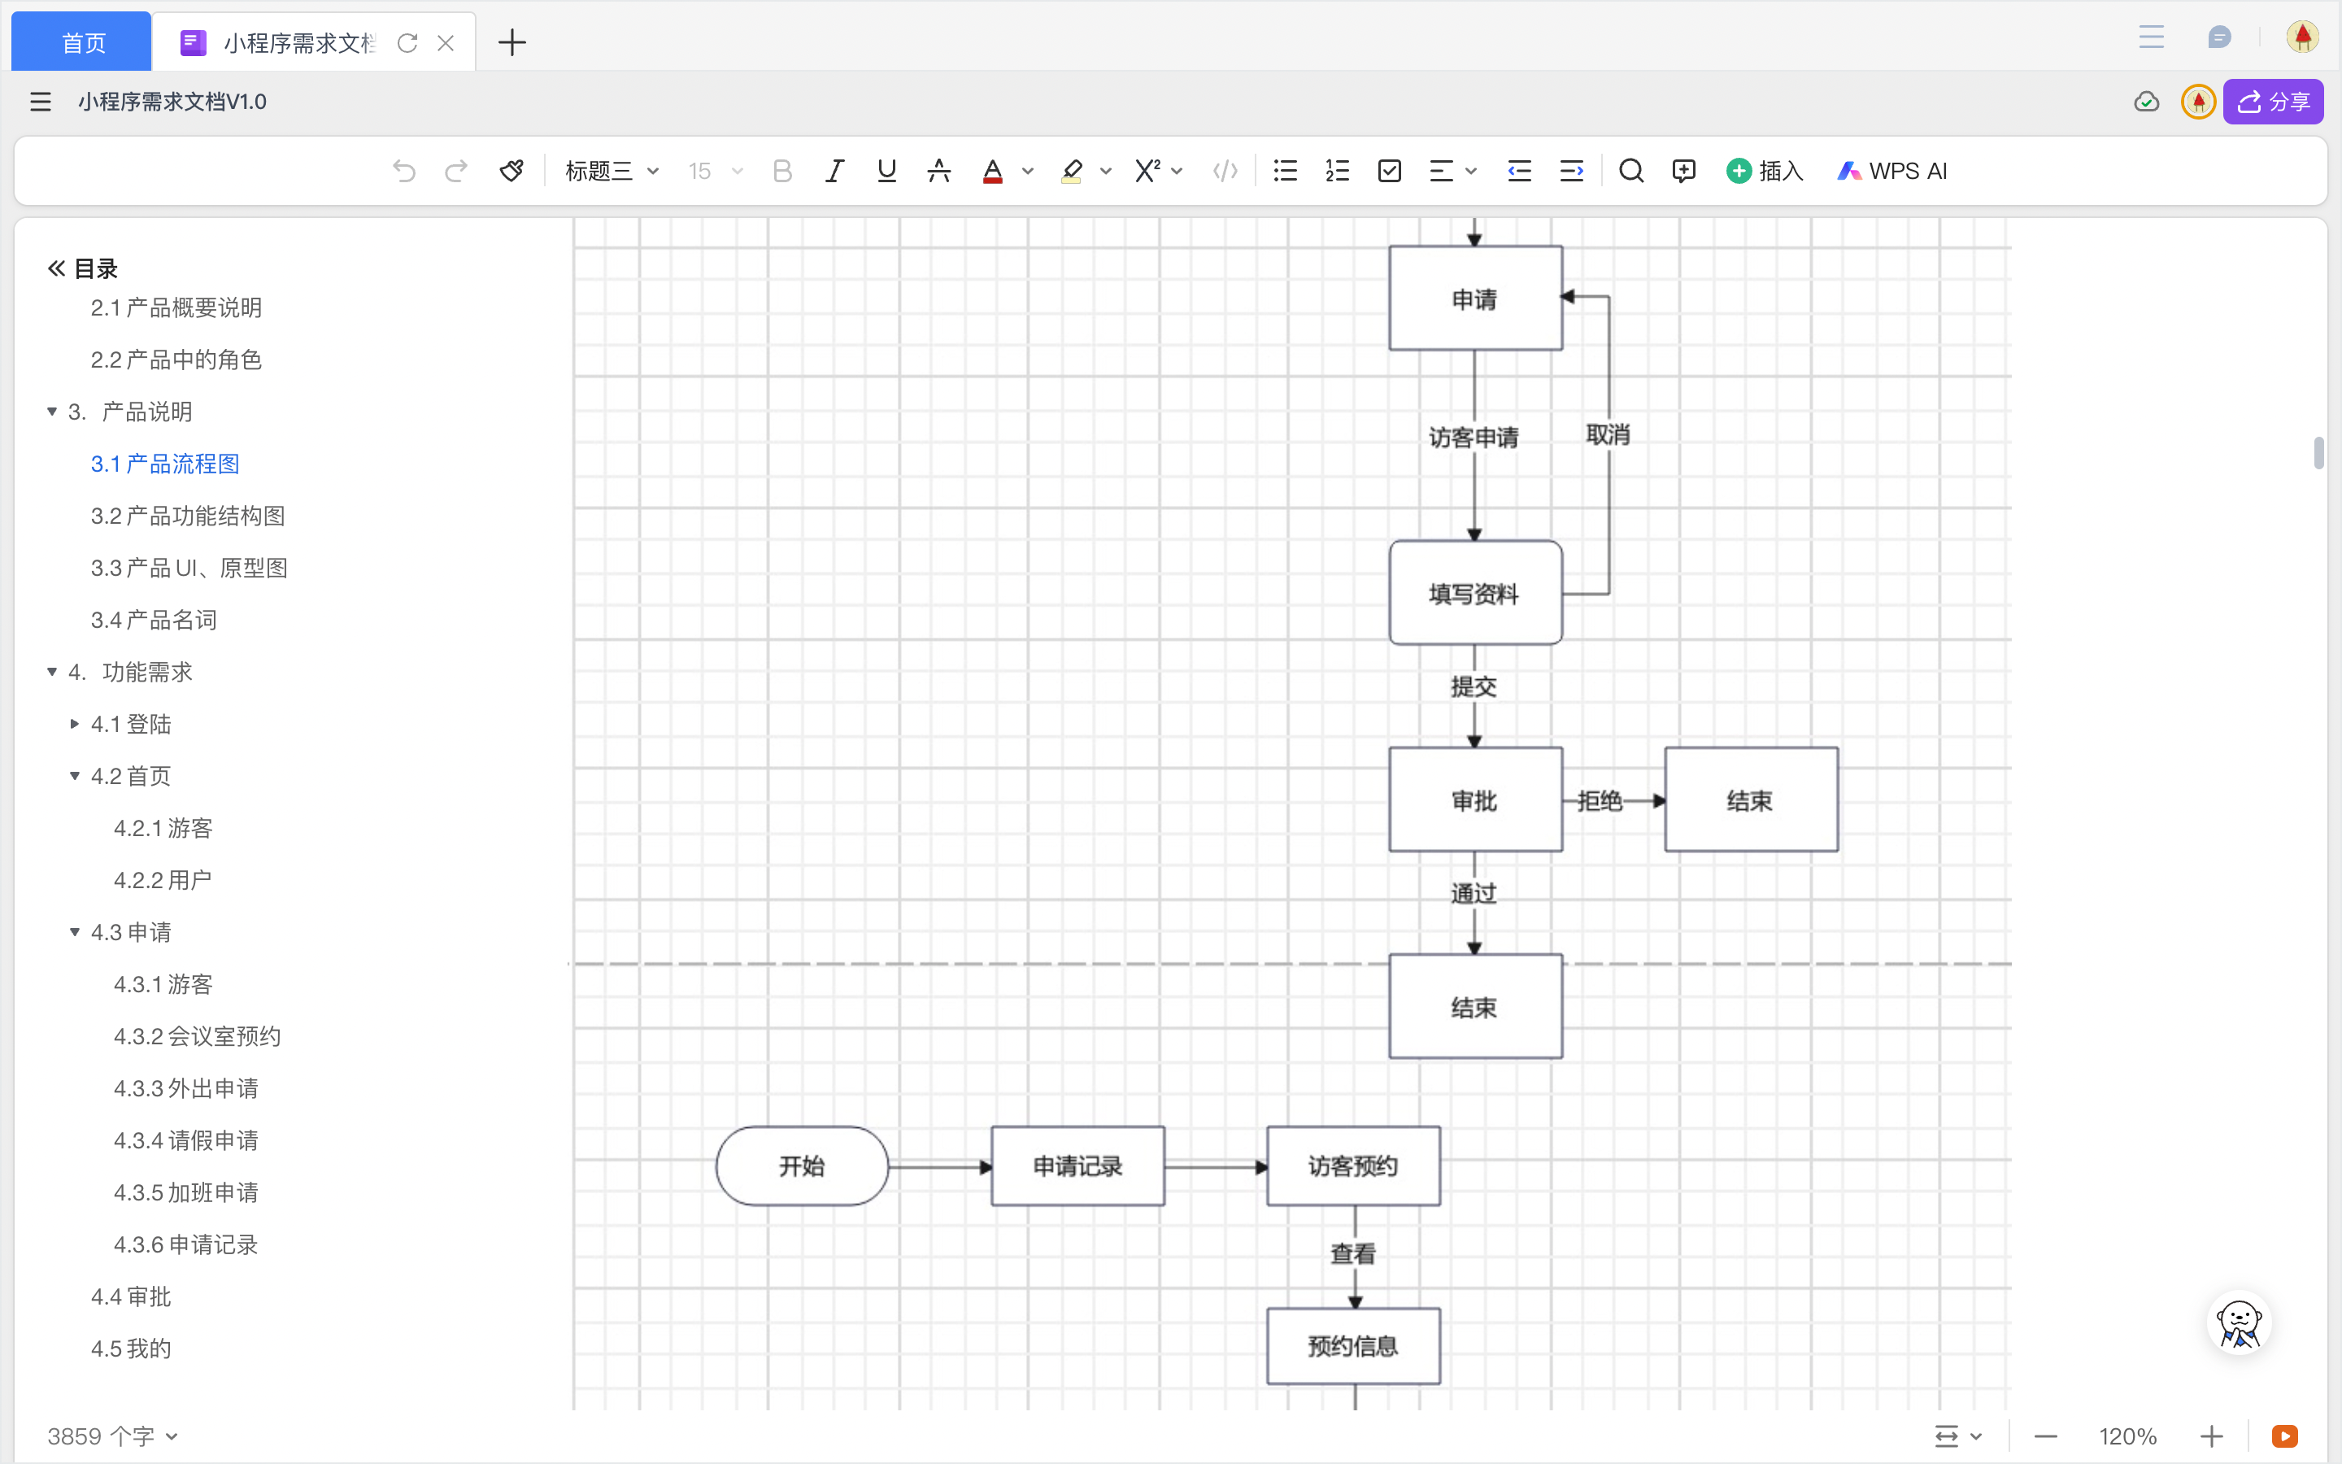
Task: Select the format painter brush
Action: point(512,172)
